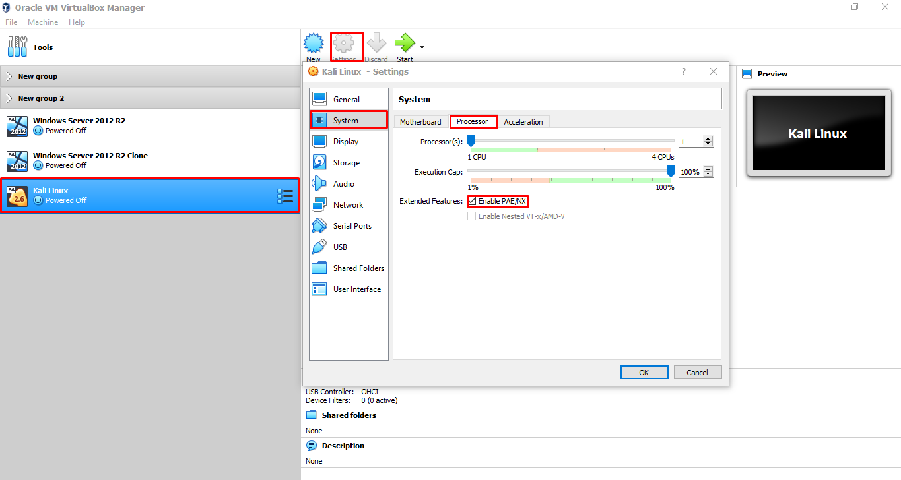Switch to the Processor tab
The image size is (901, 480).
click(473, 121)
